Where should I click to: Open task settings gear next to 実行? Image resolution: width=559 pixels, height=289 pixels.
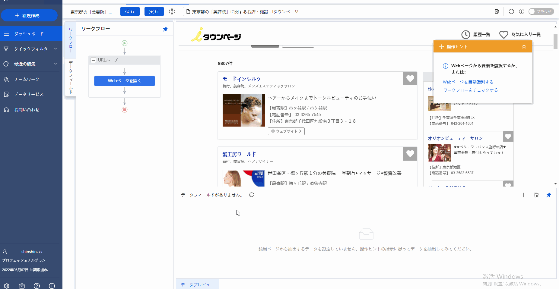pyautogui.click(x=172, y=11)
